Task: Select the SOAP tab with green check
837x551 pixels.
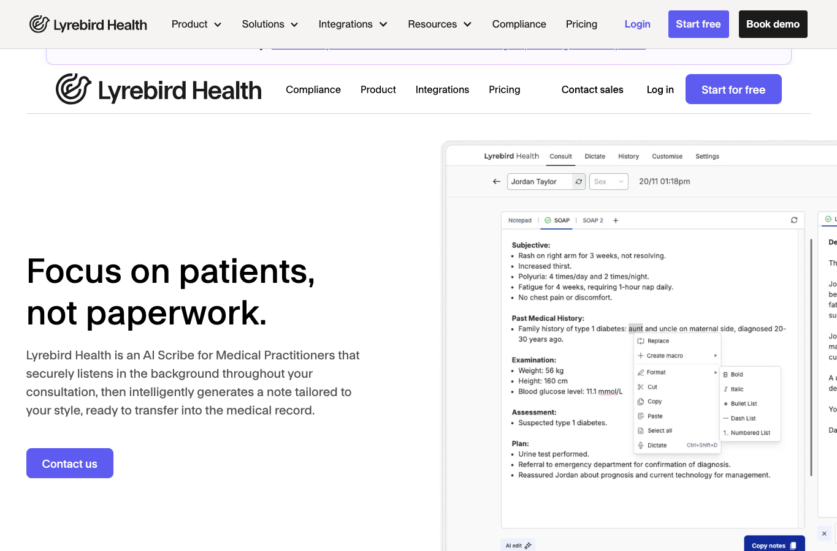Action: [x=557, y=220]
